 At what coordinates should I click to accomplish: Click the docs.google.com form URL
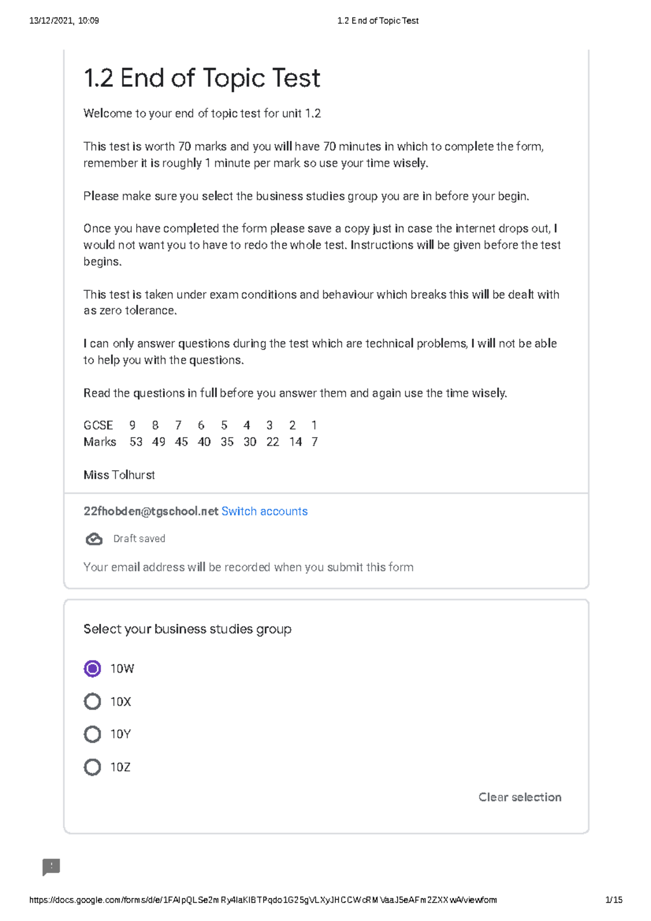pos(263,900)
